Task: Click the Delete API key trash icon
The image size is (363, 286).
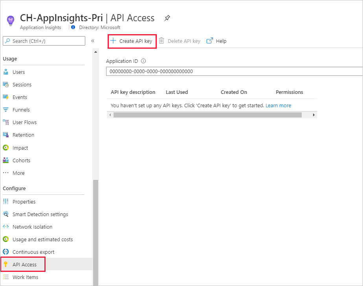Action: click(x=161, y=41)
